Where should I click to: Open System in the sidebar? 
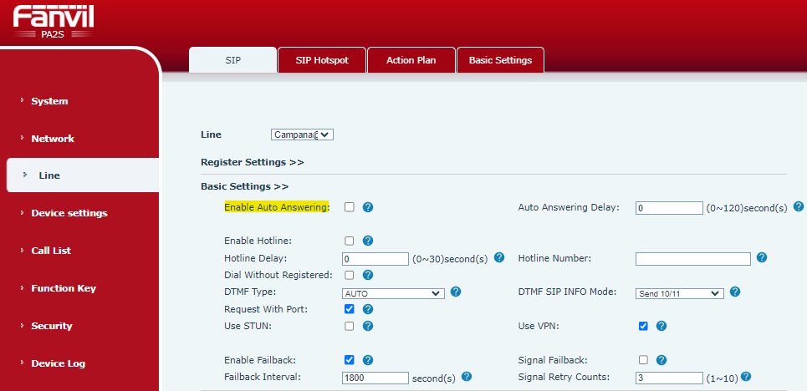(x=49, y=101)
